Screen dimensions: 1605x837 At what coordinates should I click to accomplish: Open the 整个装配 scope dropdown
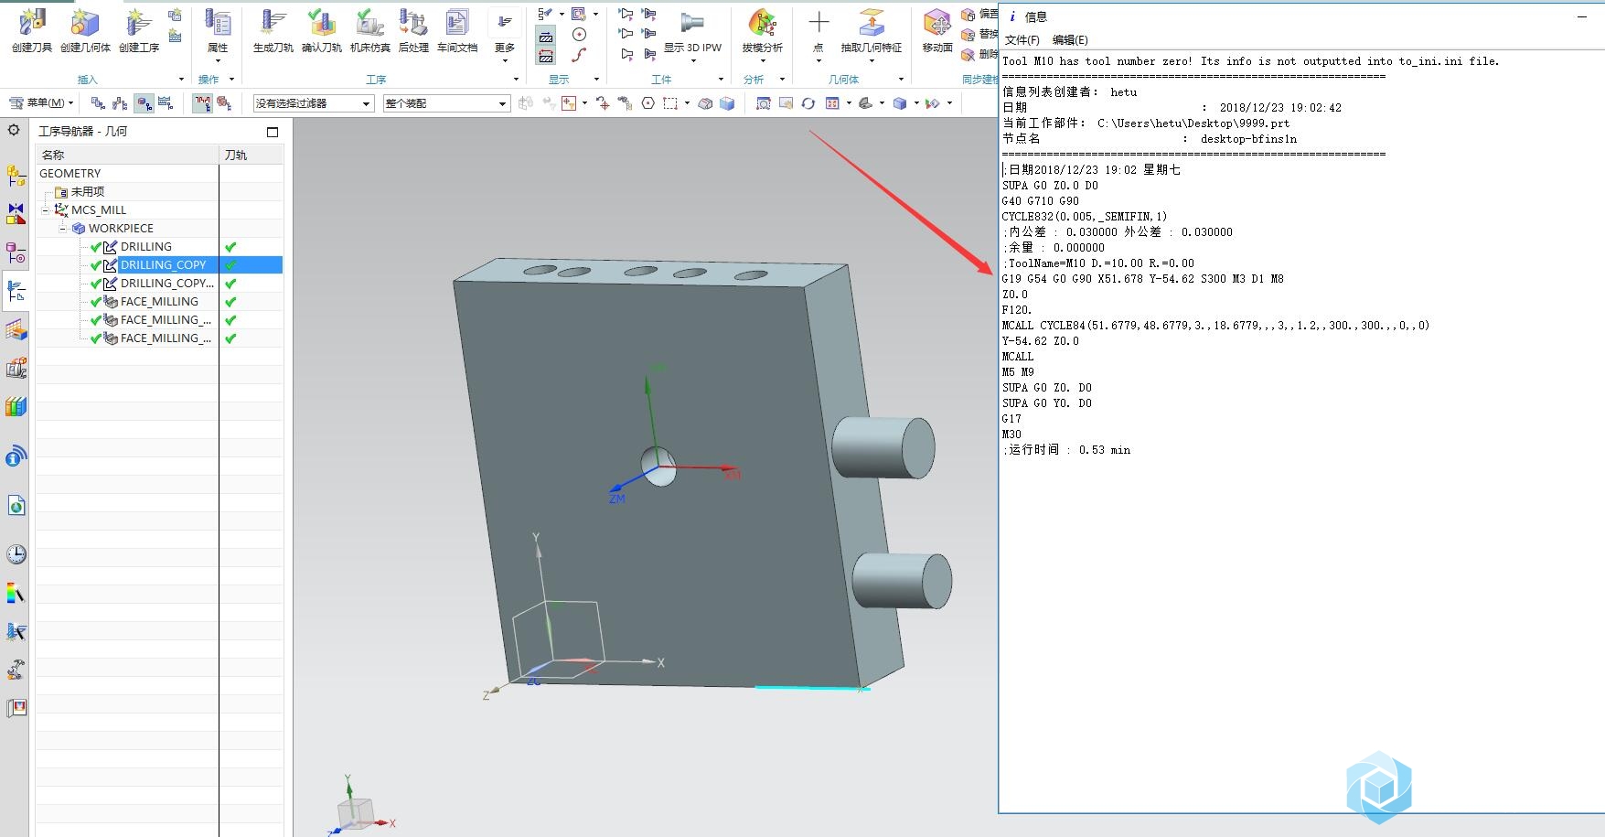446,103
